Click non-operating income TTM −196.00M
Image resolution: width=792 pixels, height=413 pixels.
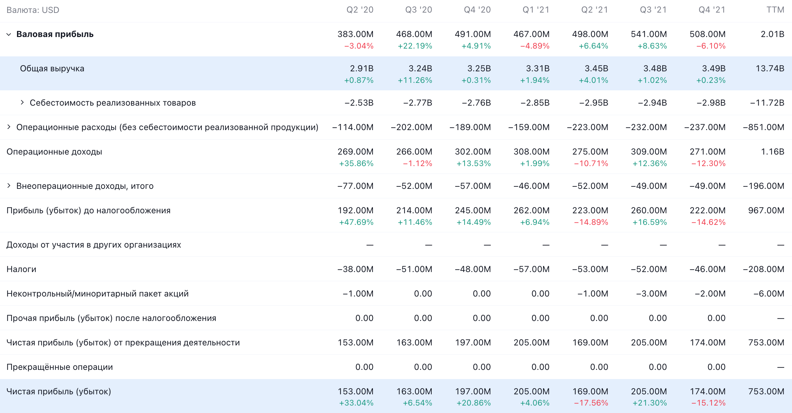(763, 186)
